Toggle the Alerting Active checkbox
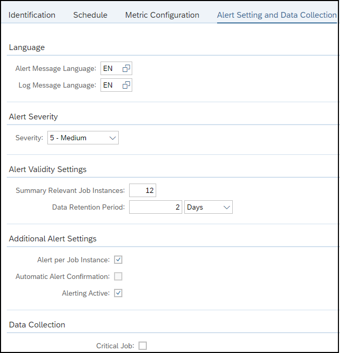Viewport: 340px width, 353px height. click(118, 293)
